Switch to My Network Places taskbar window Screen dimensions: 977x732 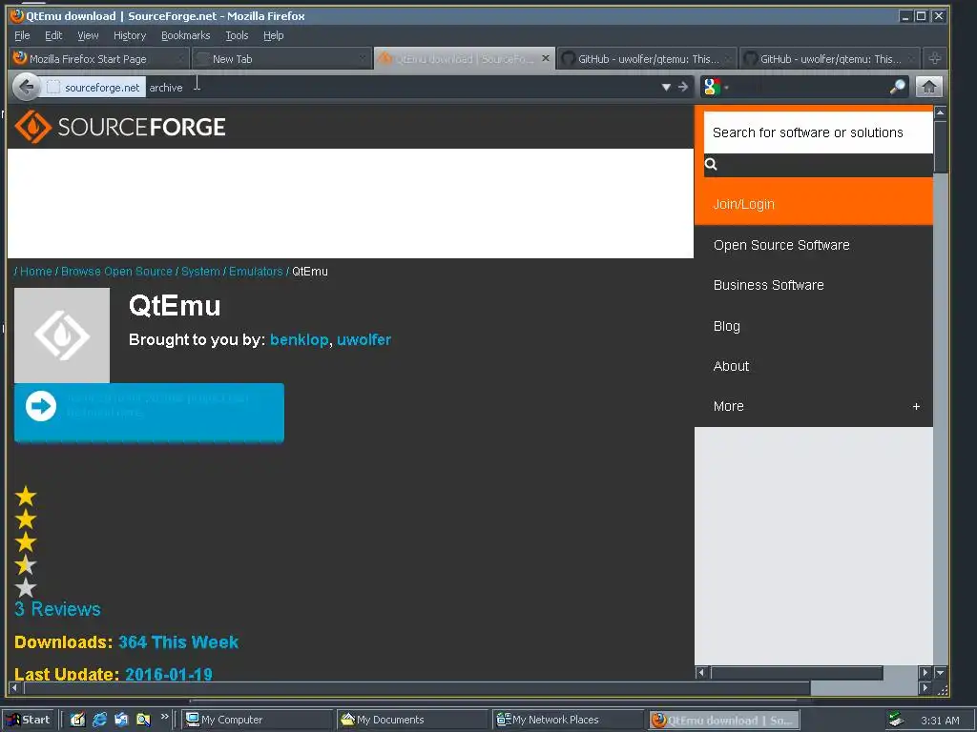point(569,720)
